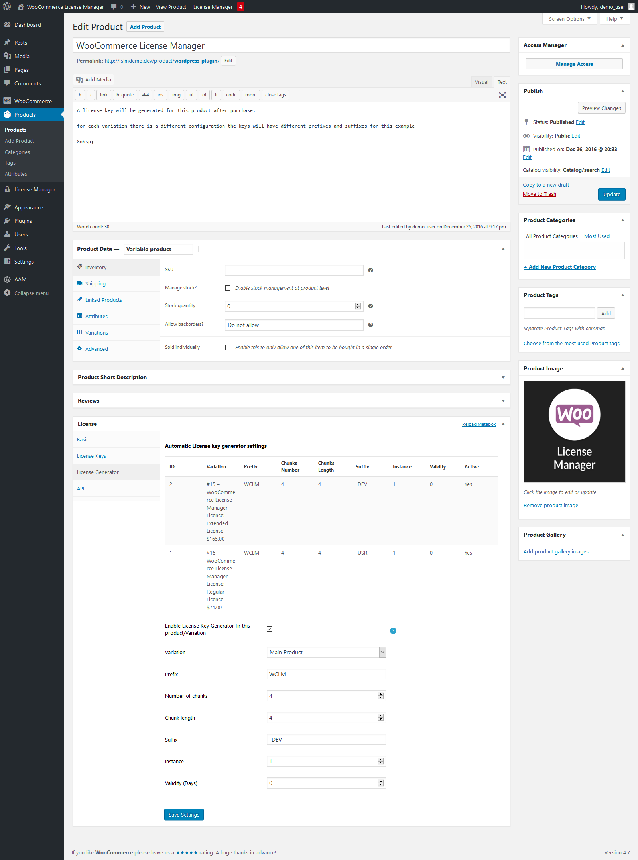Click the Reload Metabox link
Image resolution: width=638 pixels, height=860 pixels.
coord(478,424)
